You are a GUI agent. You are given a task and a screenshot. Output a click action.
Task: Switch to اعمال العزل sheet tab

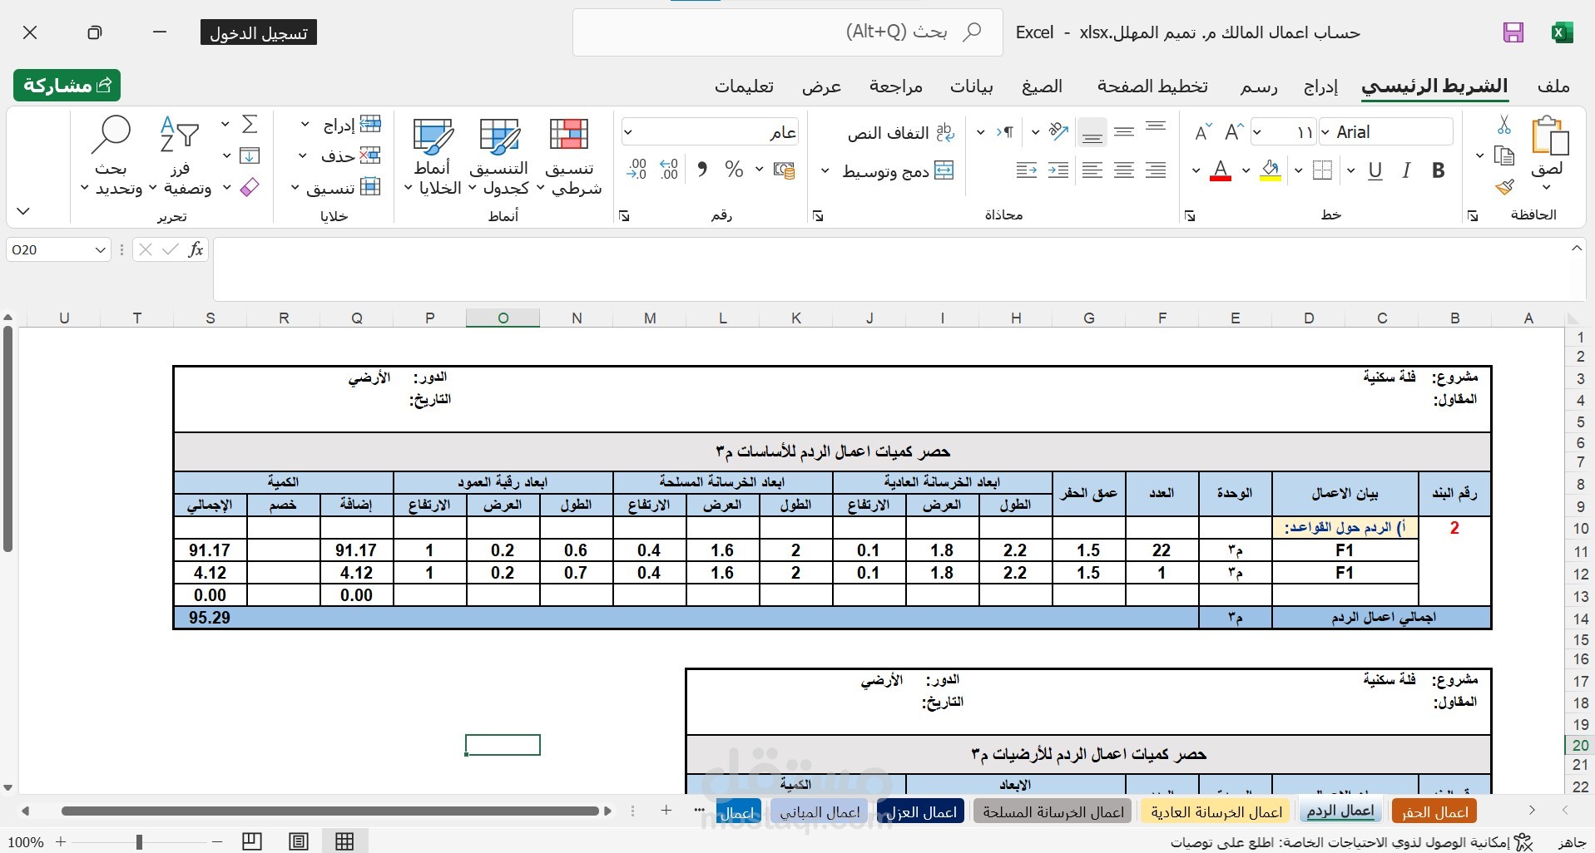[920, 811]
